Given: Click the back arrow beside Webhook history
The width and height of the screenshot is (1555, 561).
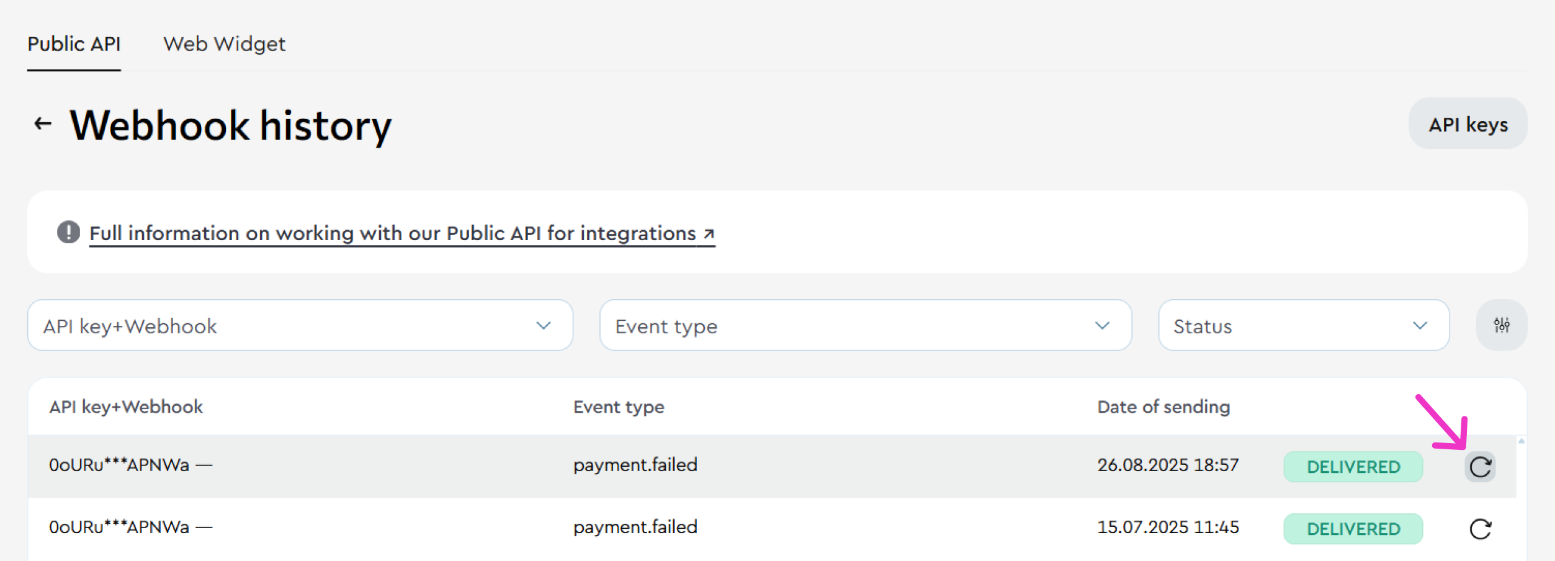Looking at the screenshot, I should 42,124.
